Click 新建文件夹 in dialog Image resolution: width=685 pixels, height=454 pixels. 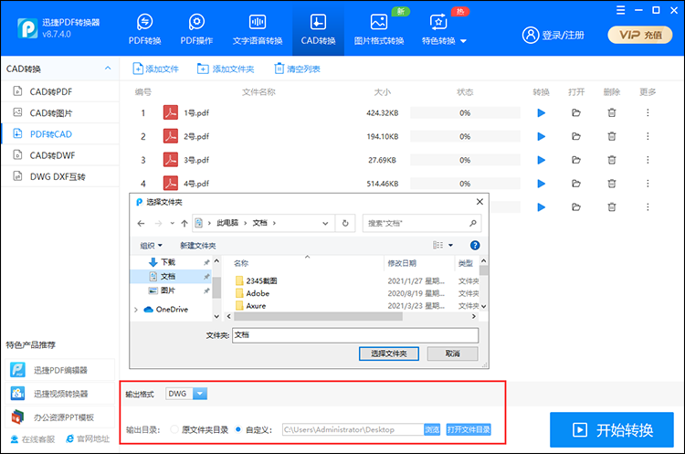pyautogui.click(x=198, y=246)
